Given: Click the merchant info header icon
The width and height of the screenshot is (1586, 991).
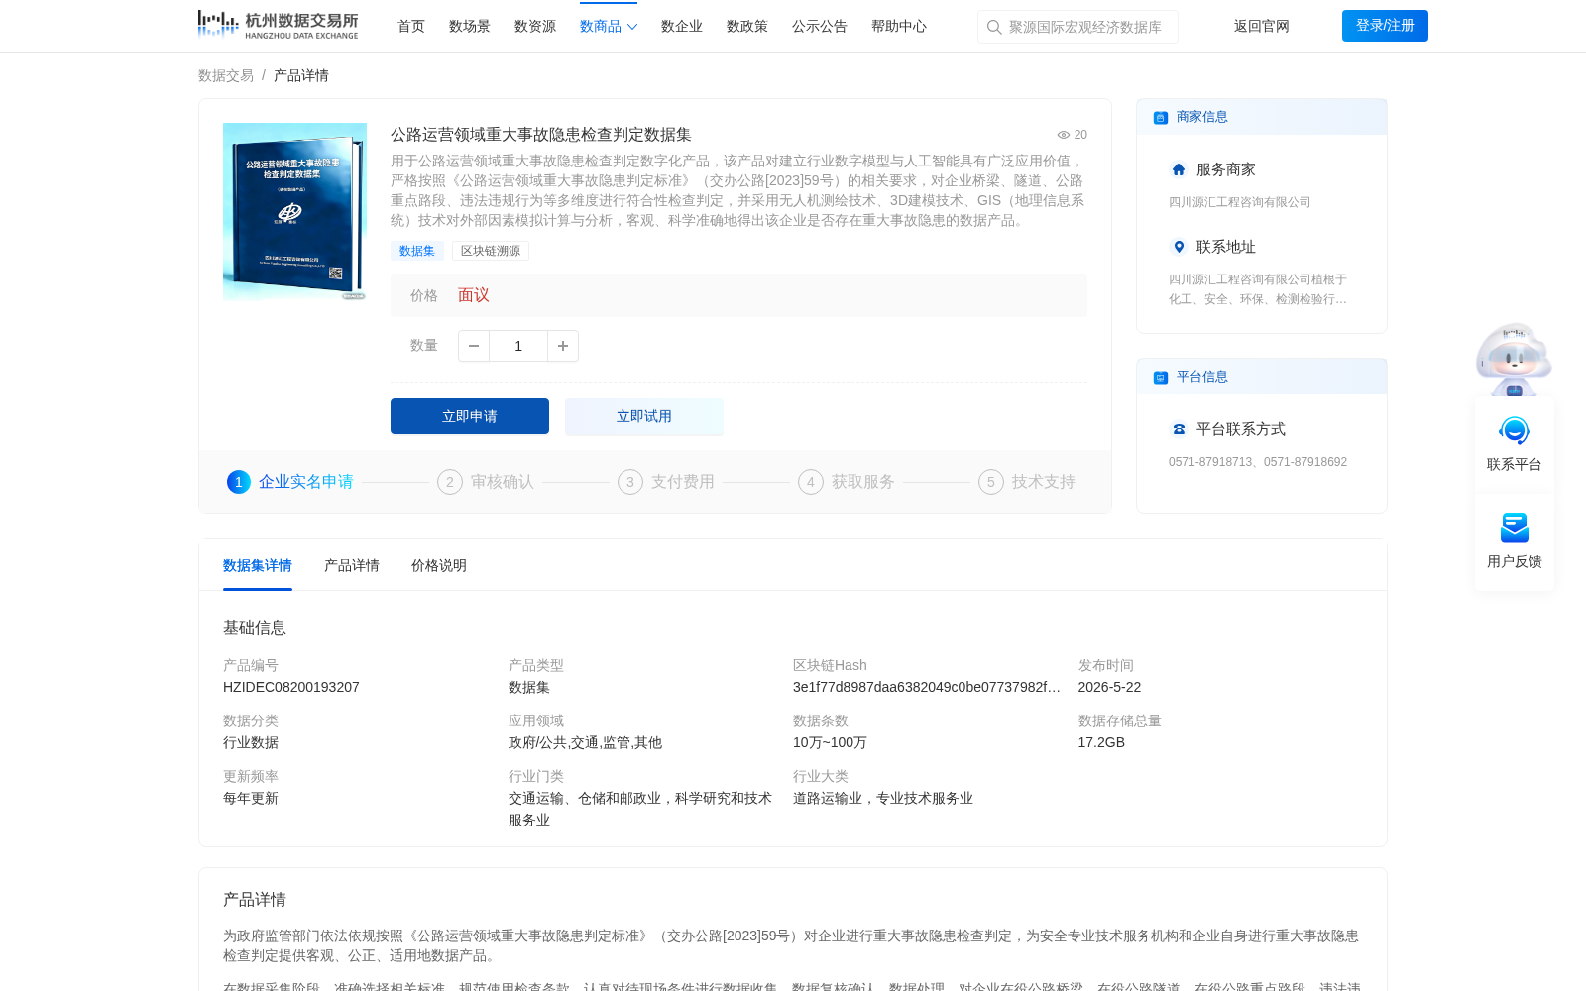Looking at the screenshot, I should tap(1161, 118).
